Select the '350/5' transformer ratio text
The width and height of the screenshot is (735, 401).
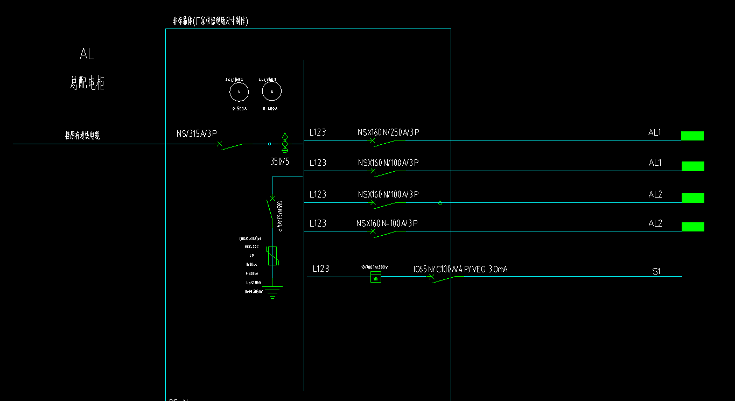[x=279, y=161]
